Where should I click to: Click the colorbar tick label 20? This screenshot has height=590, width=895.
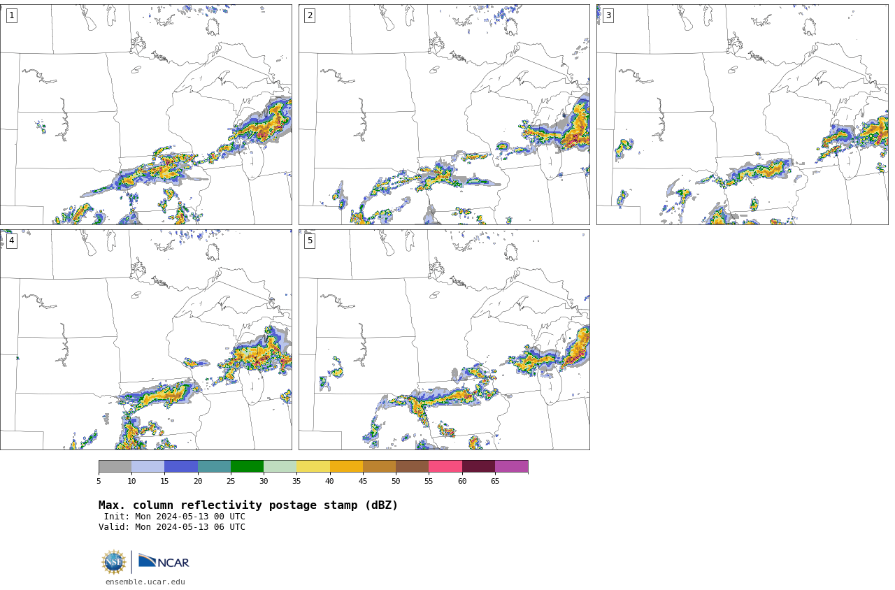(x=198, y=481)
